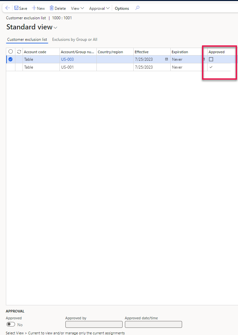Click the grid refresh icon
The width and height of the screenshot is (238, 335).
19,52
